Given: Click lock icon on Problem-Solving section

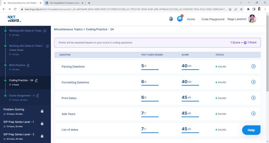Looking at the screenshot, I should click(42, 111).
